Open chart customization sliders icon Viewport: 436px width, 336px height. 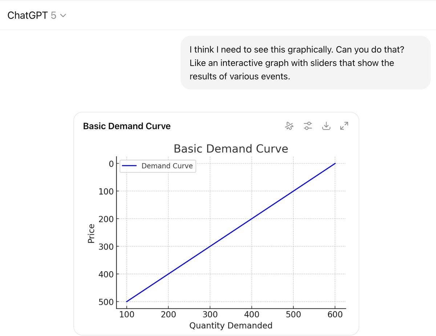pyautogui.click(x=308, y=126)
